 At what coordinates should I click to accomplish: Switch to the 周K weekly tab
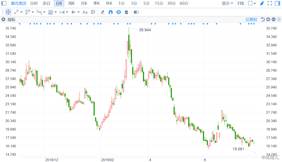[71, 3]
